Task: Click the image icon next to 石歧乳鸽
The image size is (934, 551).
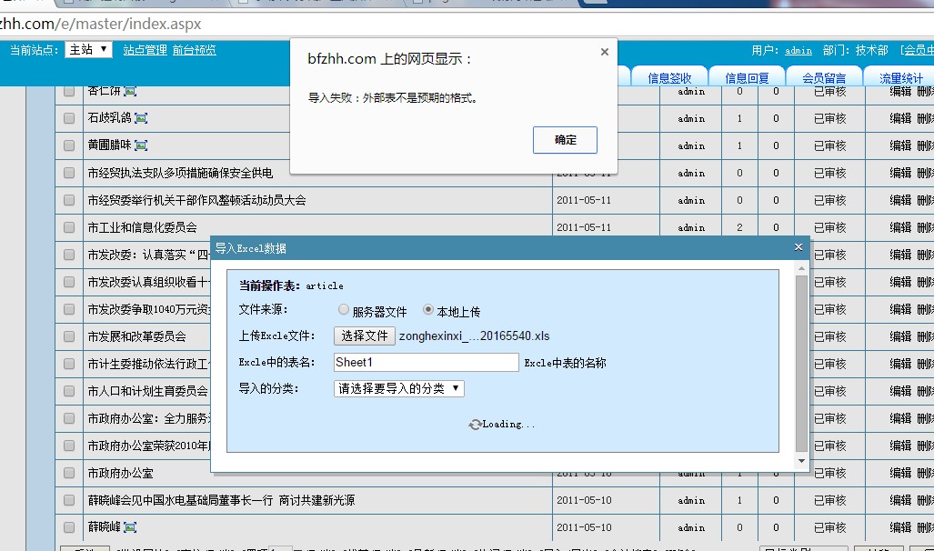Action: [x=141, y=118]
